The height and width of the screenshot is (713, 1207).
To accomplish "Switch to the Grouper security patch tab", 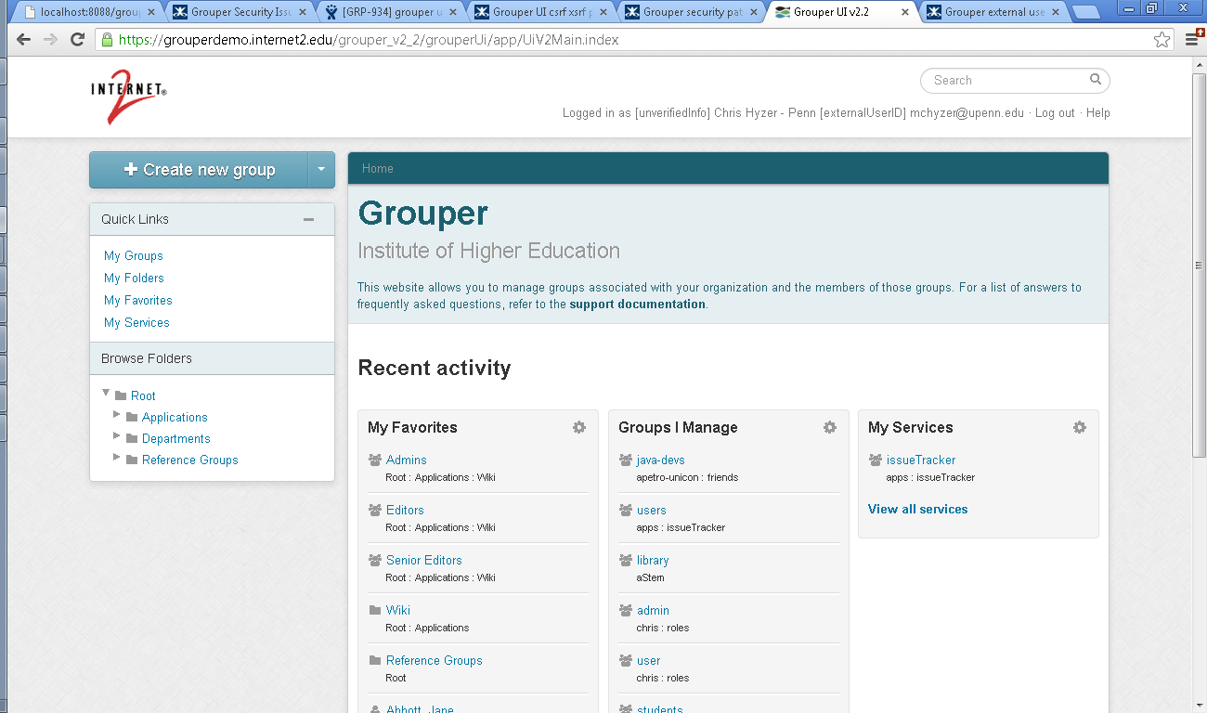I will click(x=692, y=12).
